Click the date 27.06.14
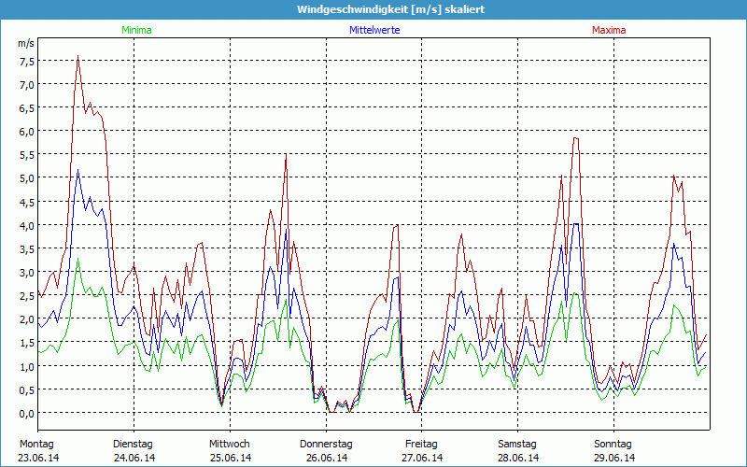 click(x=422, y=458)
